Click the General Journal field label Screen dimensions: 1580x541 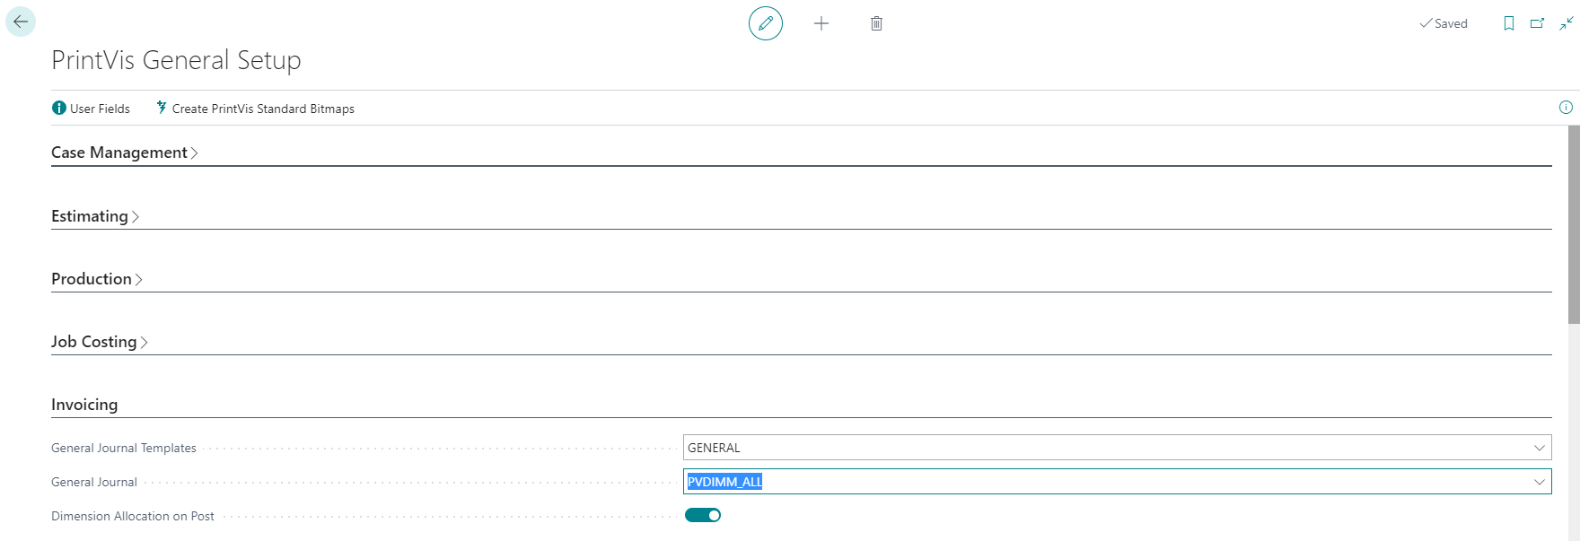click(94, 482)
